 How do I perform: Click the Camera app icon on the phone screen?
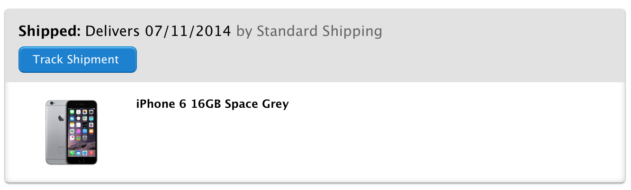coord(91,112)
